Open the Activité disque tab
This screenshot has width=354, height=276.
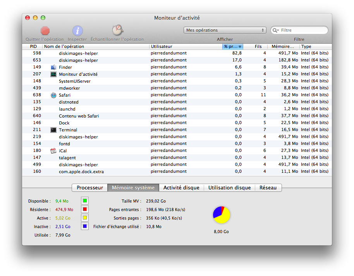click(181, 188)
